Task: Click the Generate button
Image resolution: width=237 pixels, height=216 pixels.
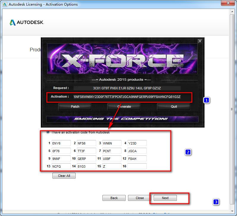Action: coord(124,107)
